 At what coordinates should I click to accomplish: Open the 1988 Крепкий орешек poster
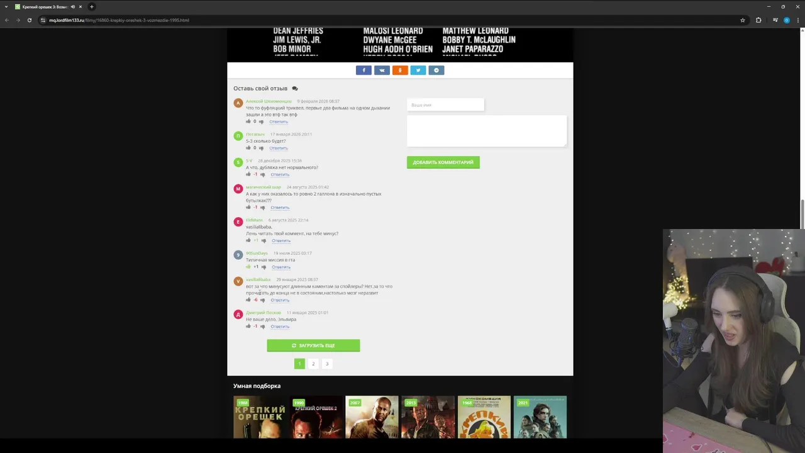click(260, 417)
